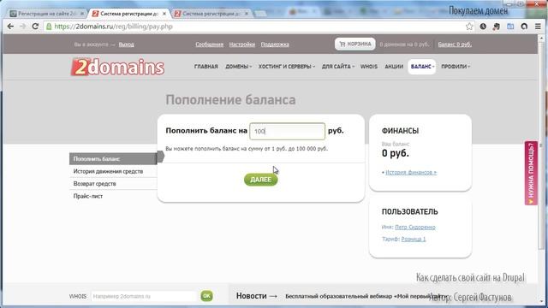This screenshot has height=308, width=548.
Task: Expand the ПРОФИЛИ dropdown menu
Action: [456, 67]
